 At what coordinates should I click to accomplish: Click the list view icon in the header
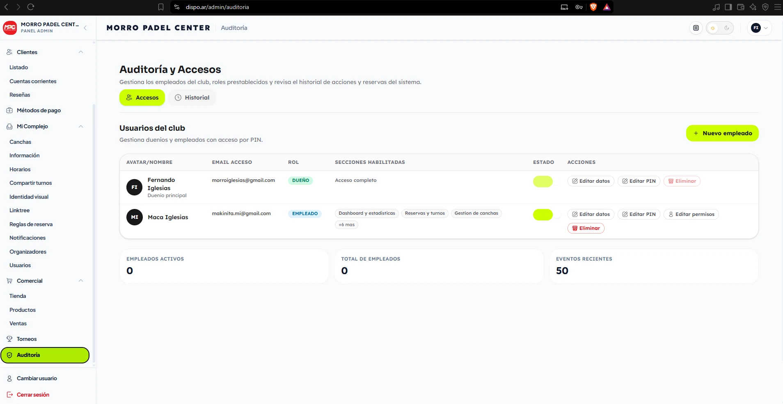click(x=696, y=28)
